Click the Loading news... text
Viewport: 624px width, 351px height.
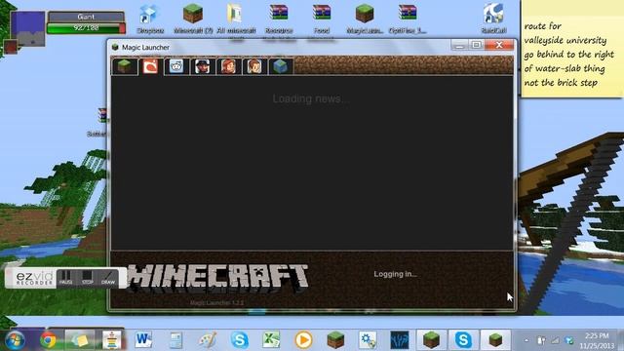click(x=311, y=98)
